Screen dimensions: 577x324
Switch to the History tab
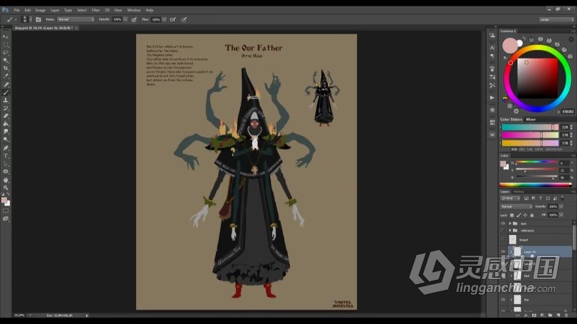coord(519,192)
